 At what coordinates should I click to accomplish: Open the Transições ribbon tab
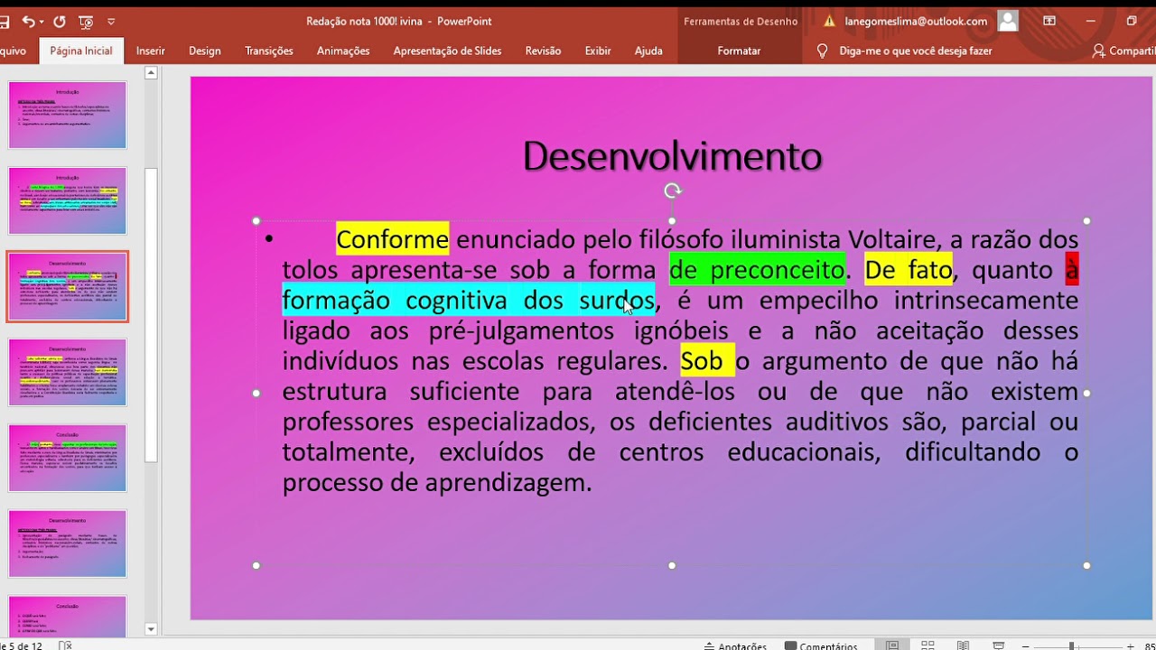coord(269,51)
